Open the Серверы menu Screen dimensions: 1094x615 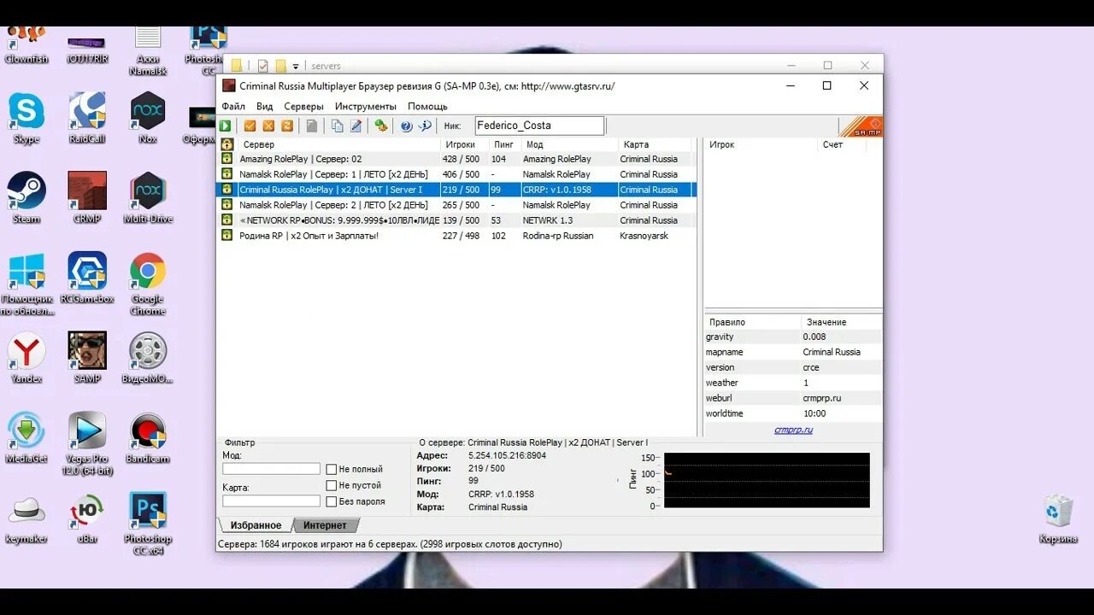(303, 107)
